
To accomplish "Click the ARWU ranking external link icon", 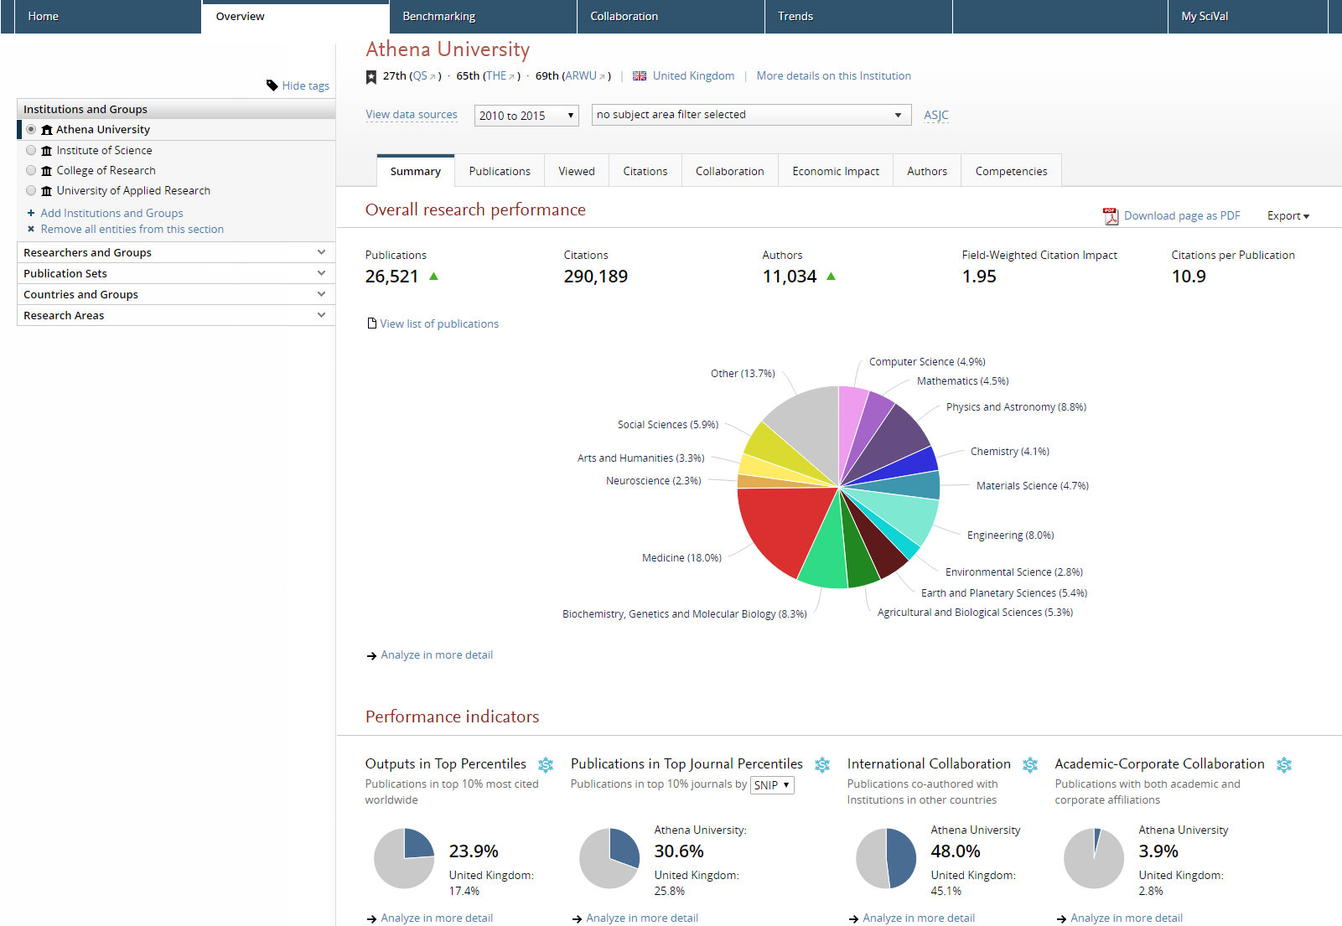I will pyautogui.click(x=602, y=77).
